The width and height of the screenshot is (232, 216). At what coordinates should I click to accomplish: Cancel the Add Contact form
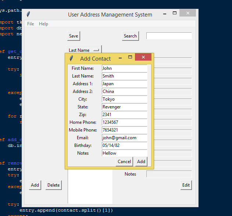[x=124, y=162]
